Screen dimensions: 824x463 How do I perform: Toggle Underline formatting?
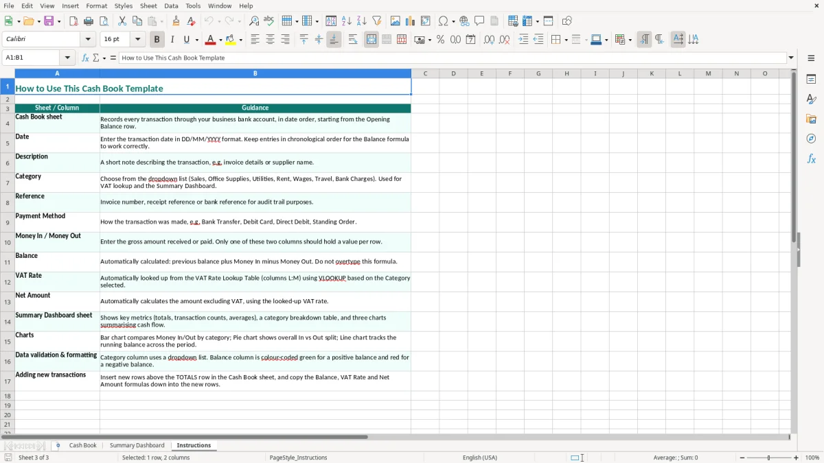[187, 40]
